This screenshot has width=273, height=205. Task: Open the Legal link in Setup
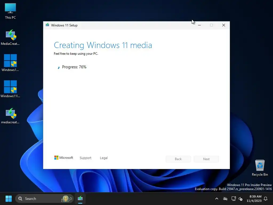(x=104, y=158)
